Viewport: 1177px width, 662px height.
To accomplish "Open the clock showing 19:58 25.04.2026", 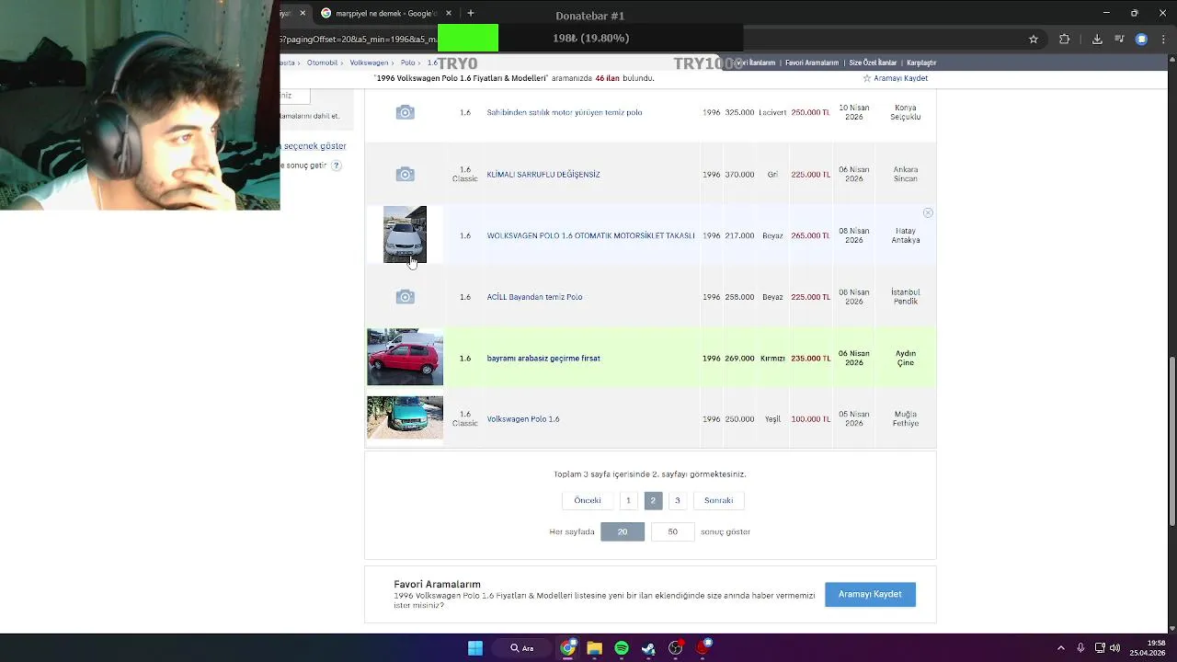I will coord(1148,648).
